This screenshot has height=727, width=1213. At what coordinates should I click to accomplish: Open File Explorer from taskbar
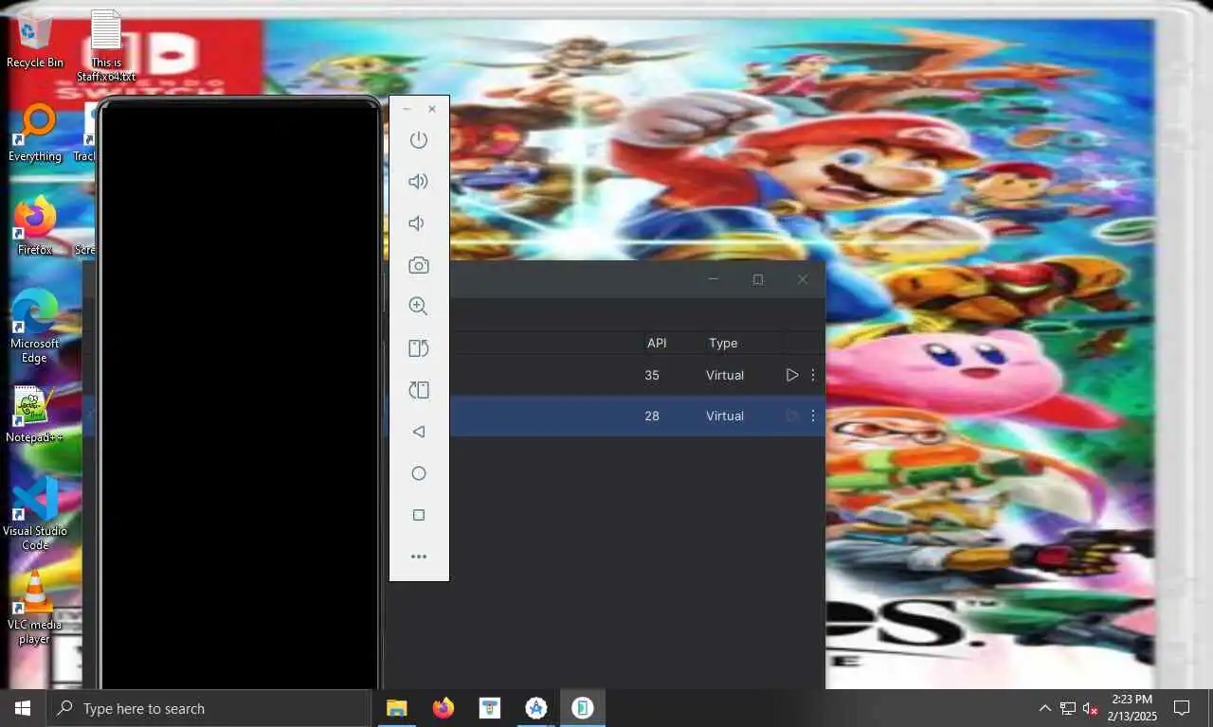click(x=396, y=708)
